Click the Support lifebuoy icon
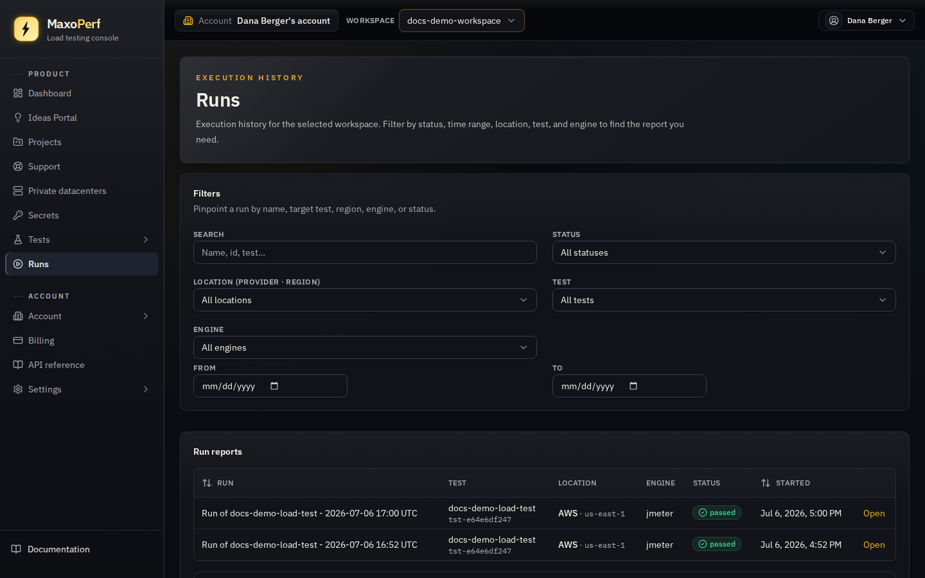The height and width of the screenshot is (578, 925). [18, 166]
